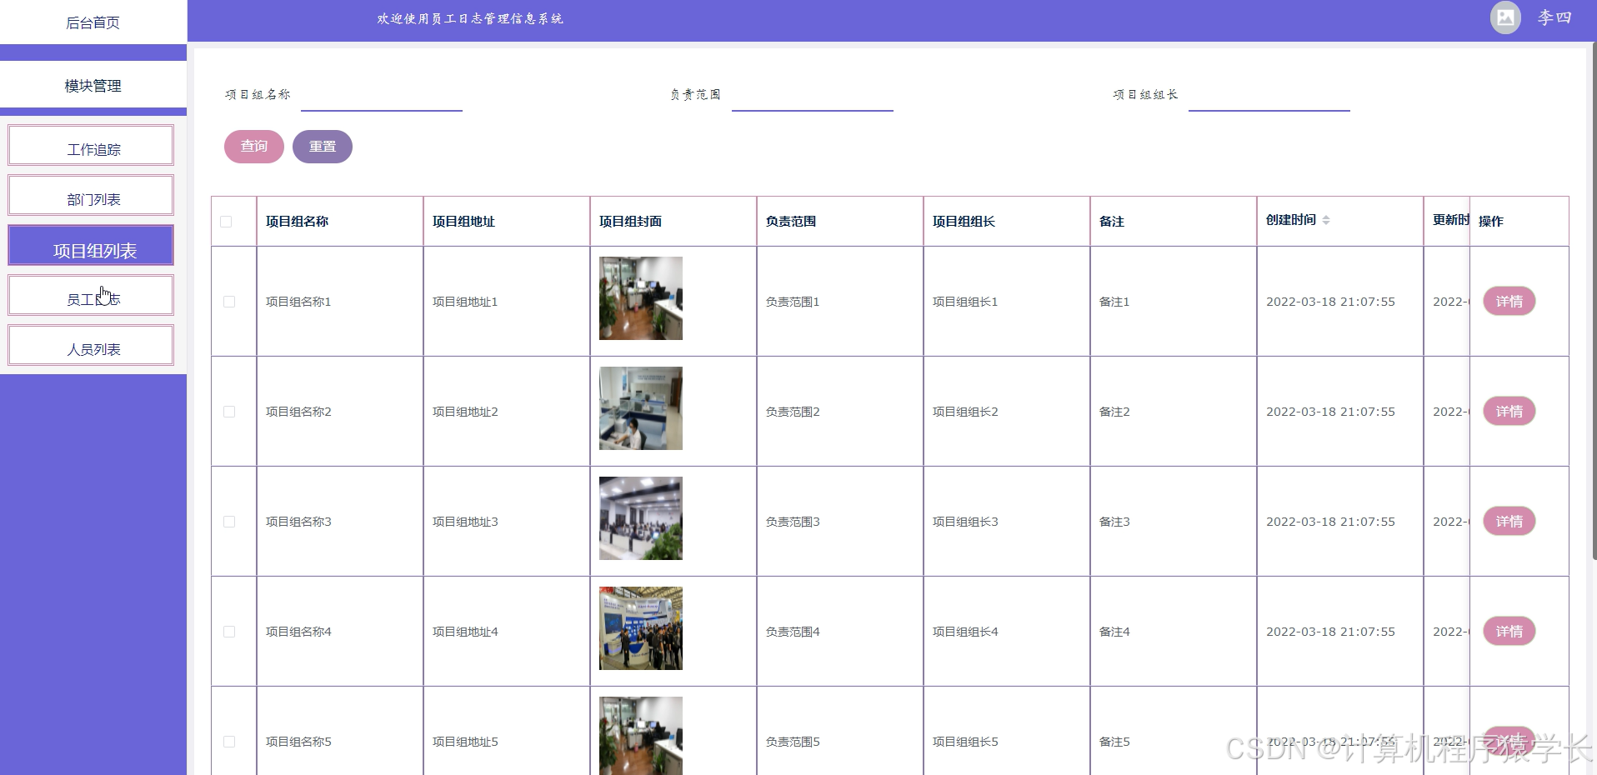Check the row for 项目组名称4
1597x775 pixels.
(229, 632)
